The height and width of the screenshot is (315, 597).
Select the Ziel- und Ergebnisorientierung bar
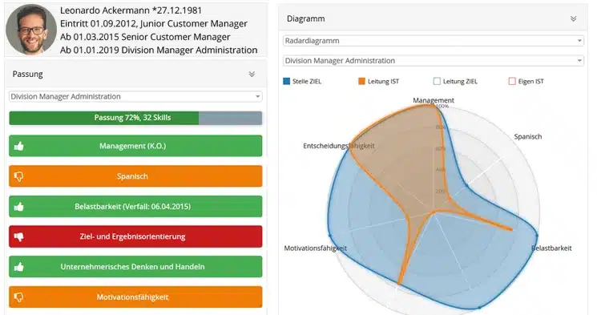click(135, 236)
